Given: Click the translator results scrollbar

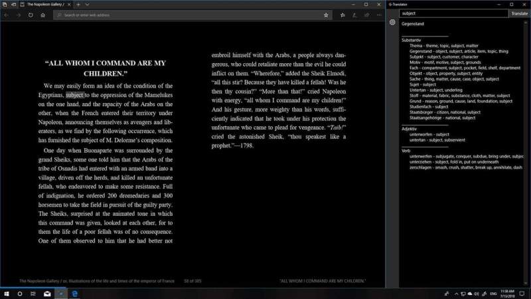Looking at the screenshot, I should tap(526, 153).
